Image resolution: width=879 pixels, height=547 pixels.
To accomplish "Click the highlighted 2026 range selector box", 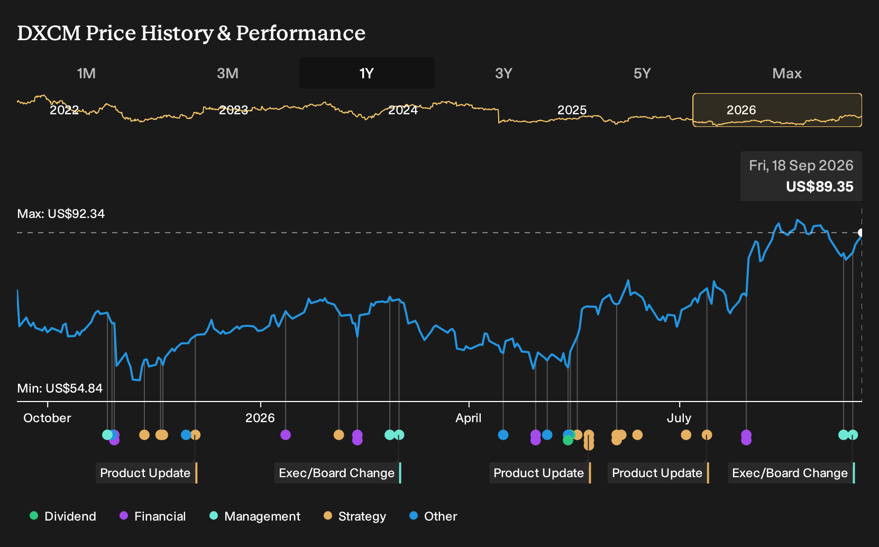I will [x=777, y=110].
